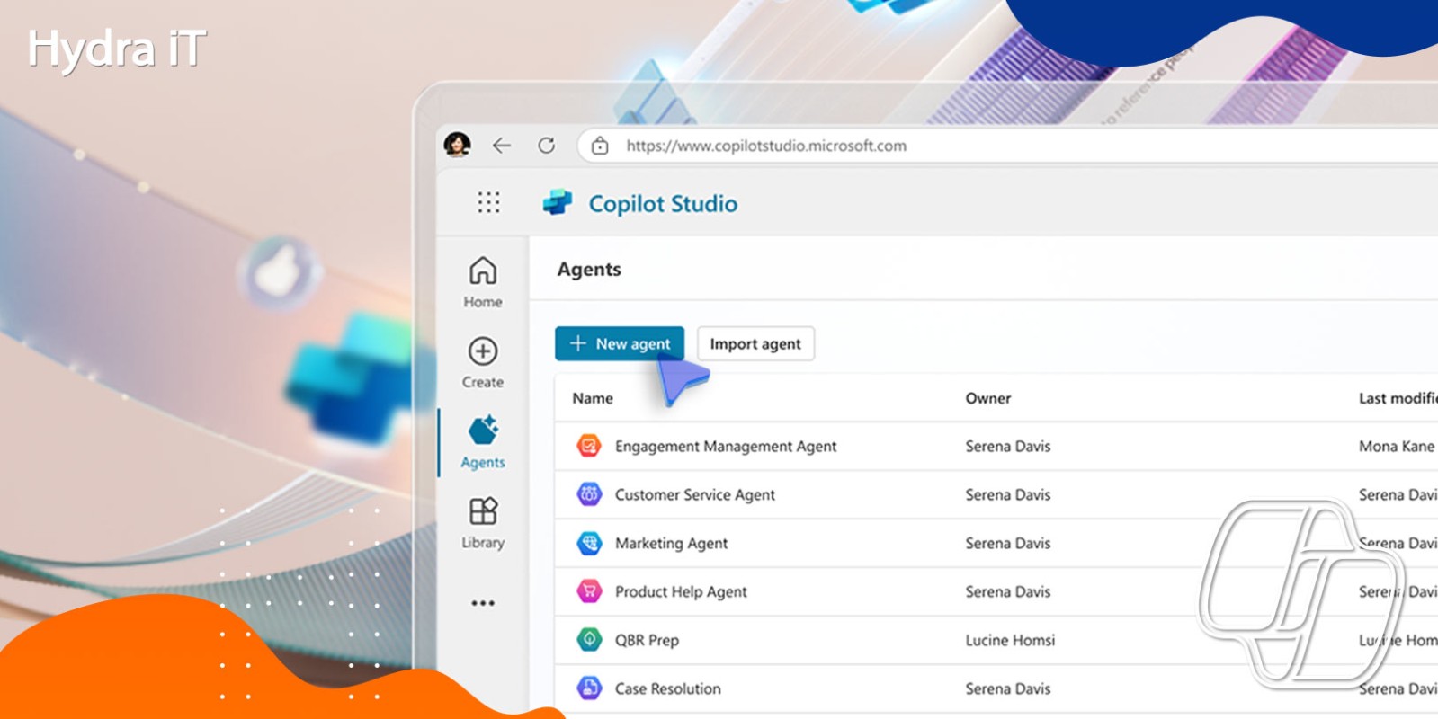Click the copilotstudio.microsoft.com address bar

[x=1007, y=146]
